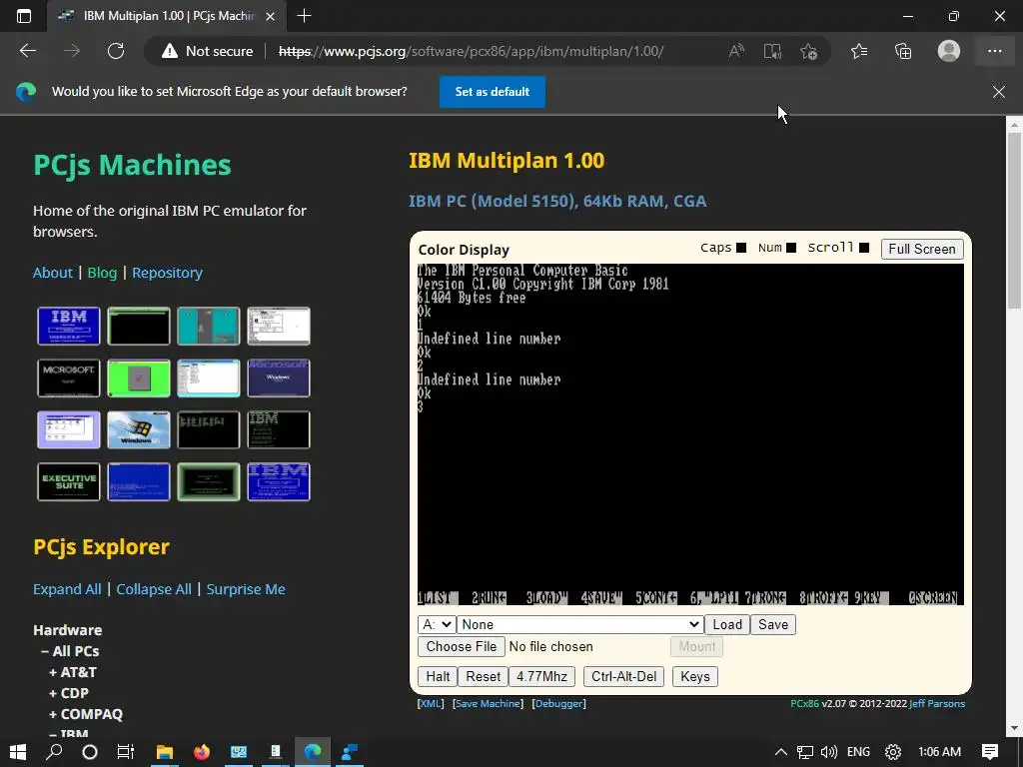
Task: Click the Not secure warning indicator
Action: pos(208,51)
